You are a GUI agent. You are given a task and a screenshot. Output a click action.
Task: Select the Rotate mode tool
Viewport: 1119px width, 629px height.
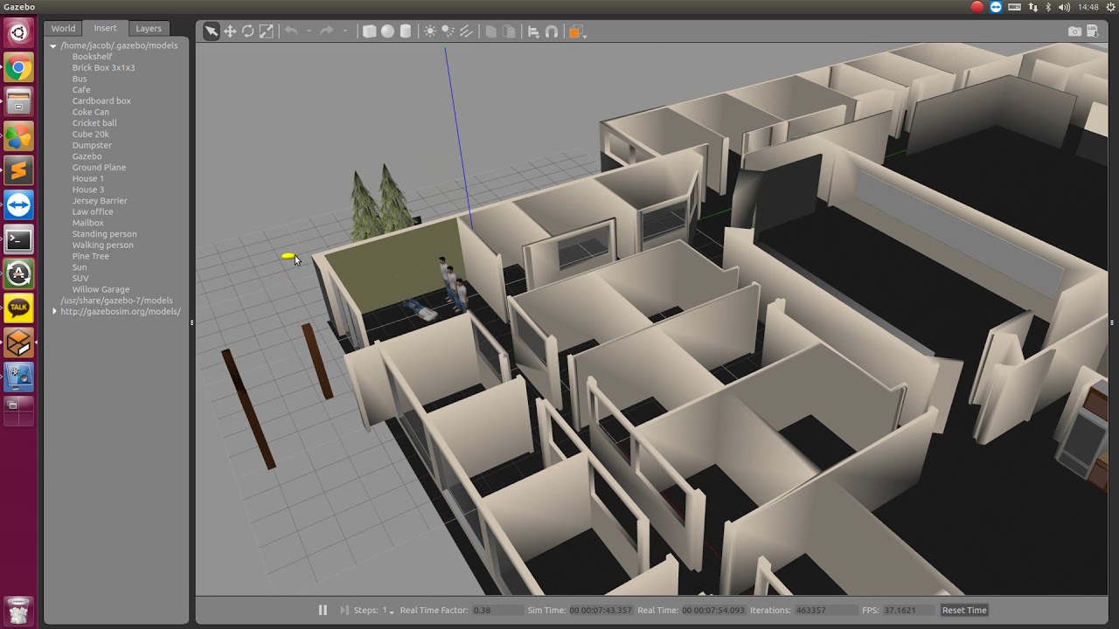click(248, 31)
